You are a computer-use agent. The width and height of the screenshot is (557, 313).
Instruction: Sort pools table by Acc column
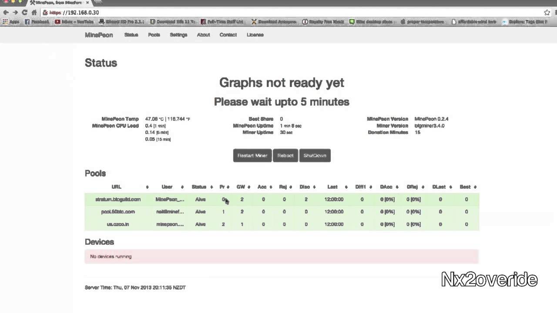pyautogui.click(x=262, y=187)
